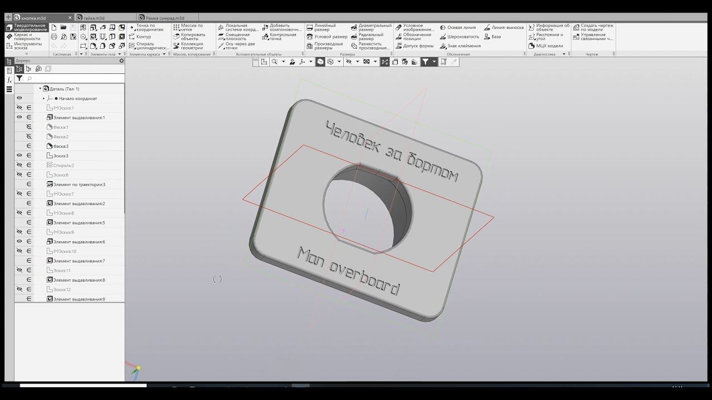
Task: Expand the tool set list chevron
Action: pyautogui.click(x=27, y=53)
